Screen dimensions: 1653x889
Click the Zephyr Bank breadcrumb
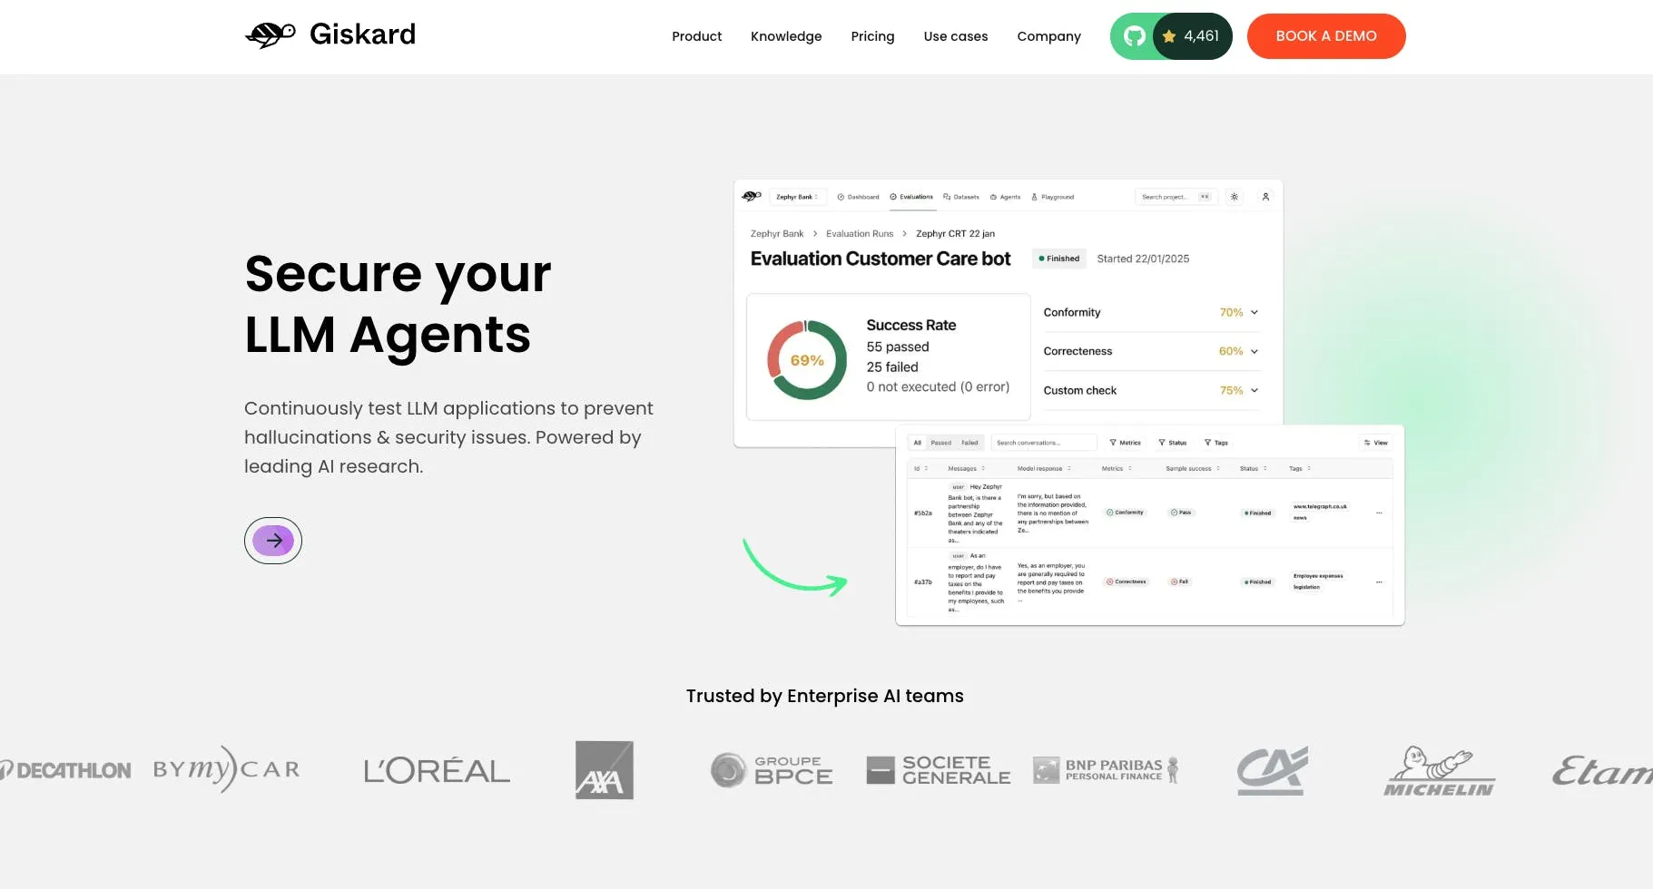(x=777, y=234)
